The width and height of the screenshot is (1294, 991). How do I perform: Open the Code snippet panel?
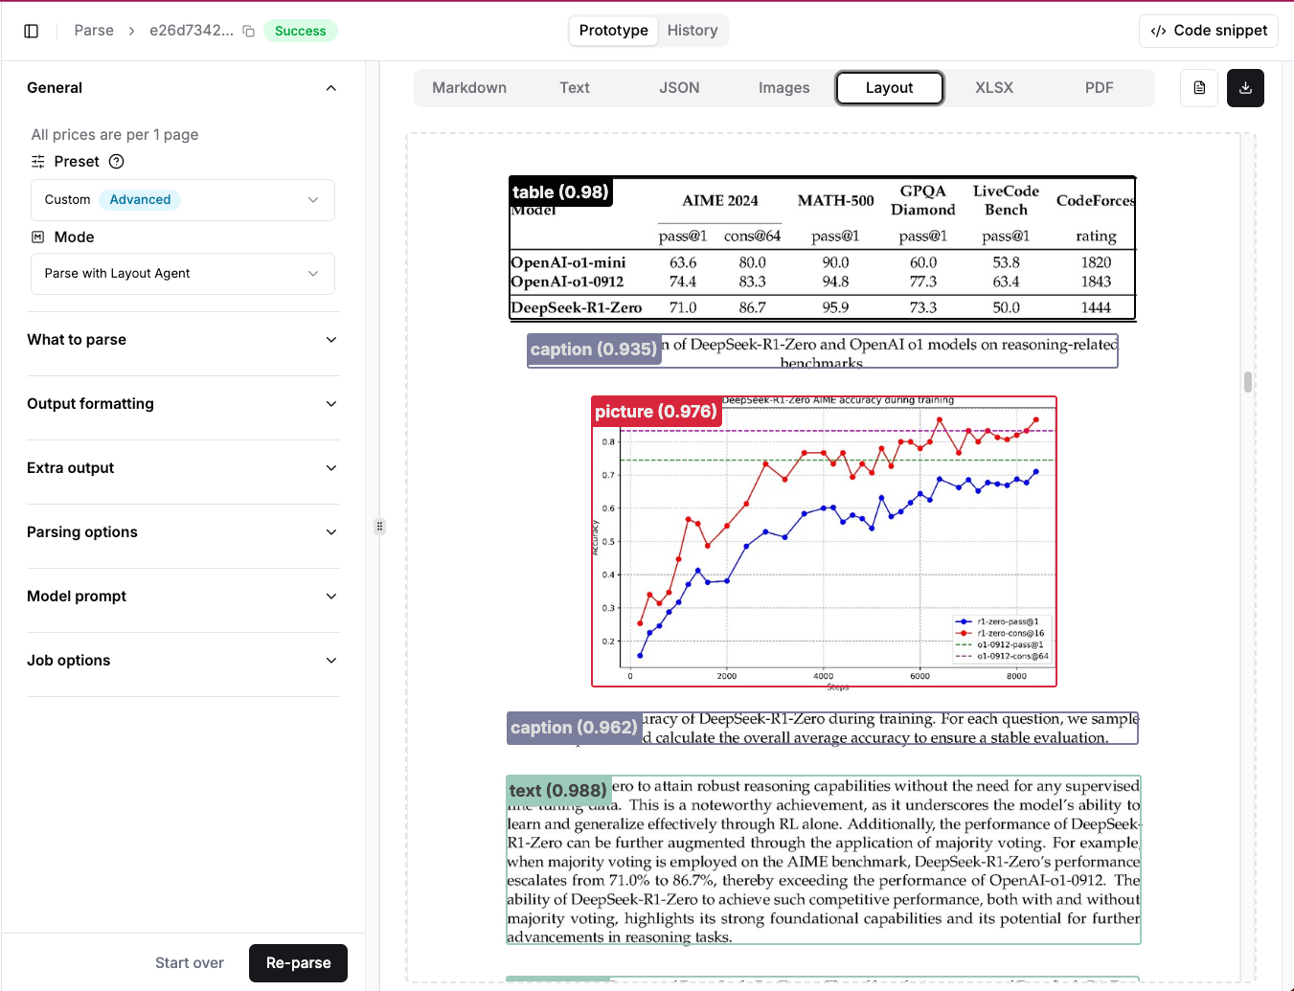(1209, 31)
